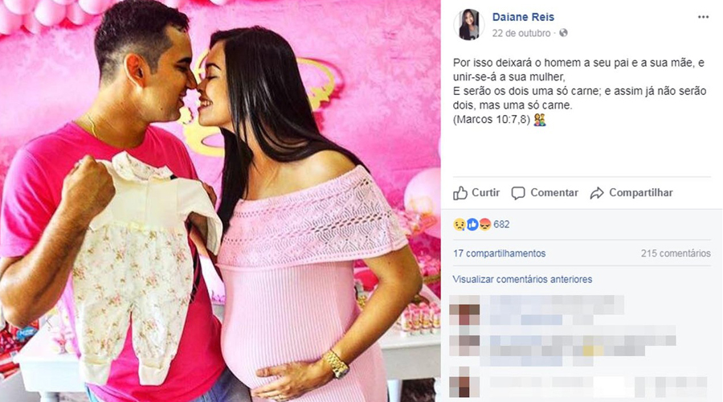Screen dimensions: 723x402
Task: Click the blue like reaction icon
Action: 472,224
